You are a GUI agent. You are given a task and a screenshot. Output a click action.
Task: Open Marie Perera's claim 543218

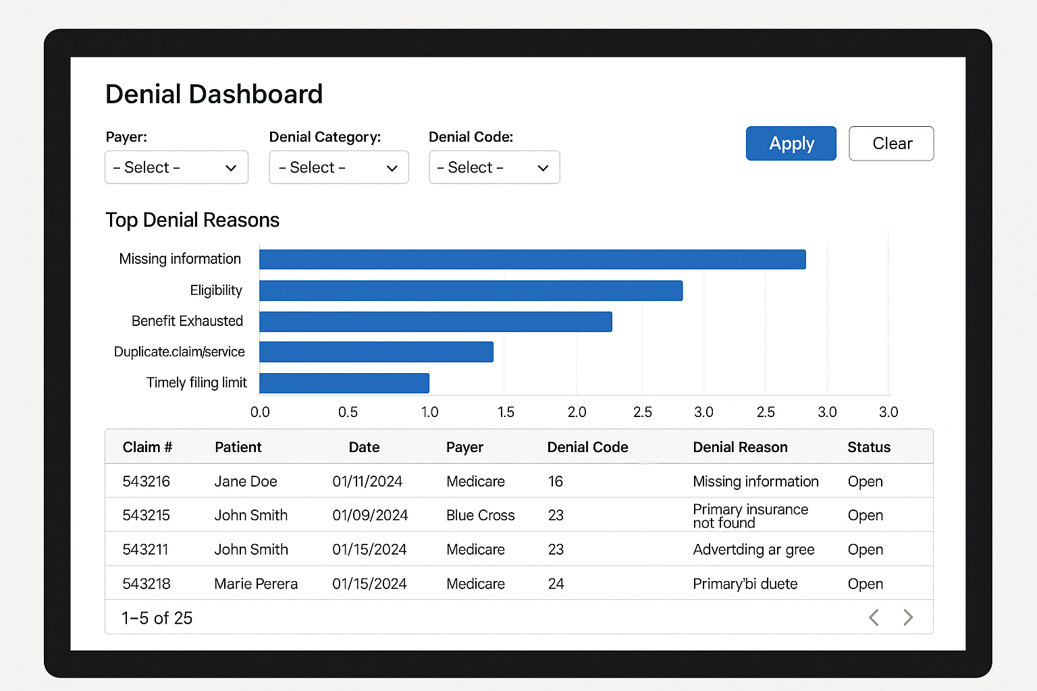coord(147,584)
